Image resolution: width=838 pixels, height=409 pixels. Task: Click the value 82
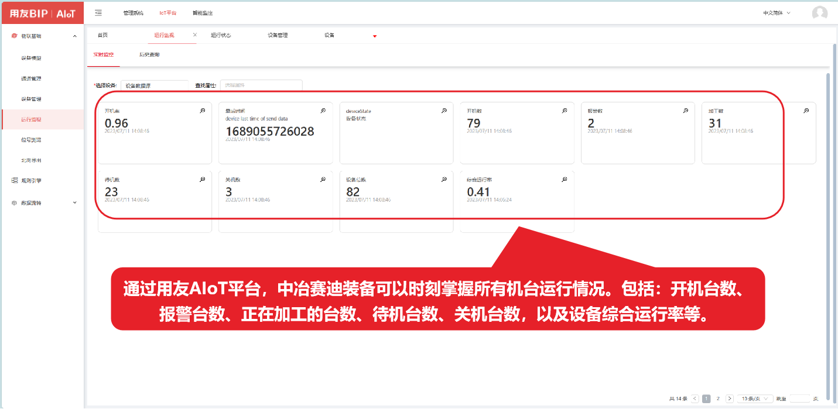(353, 192)
